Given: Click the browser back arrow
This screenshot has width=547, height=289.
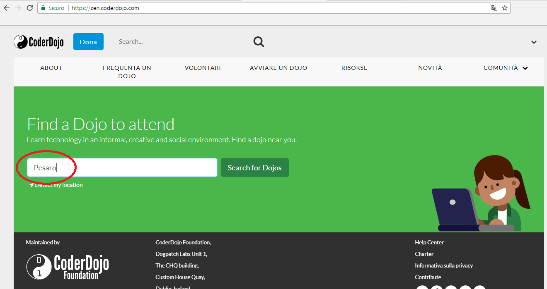Looking at the screenshot, I should click(x=7, y=8).
